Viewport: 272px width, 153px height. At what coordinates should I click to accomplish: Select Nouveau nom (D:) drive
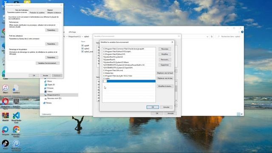[53, 98]
